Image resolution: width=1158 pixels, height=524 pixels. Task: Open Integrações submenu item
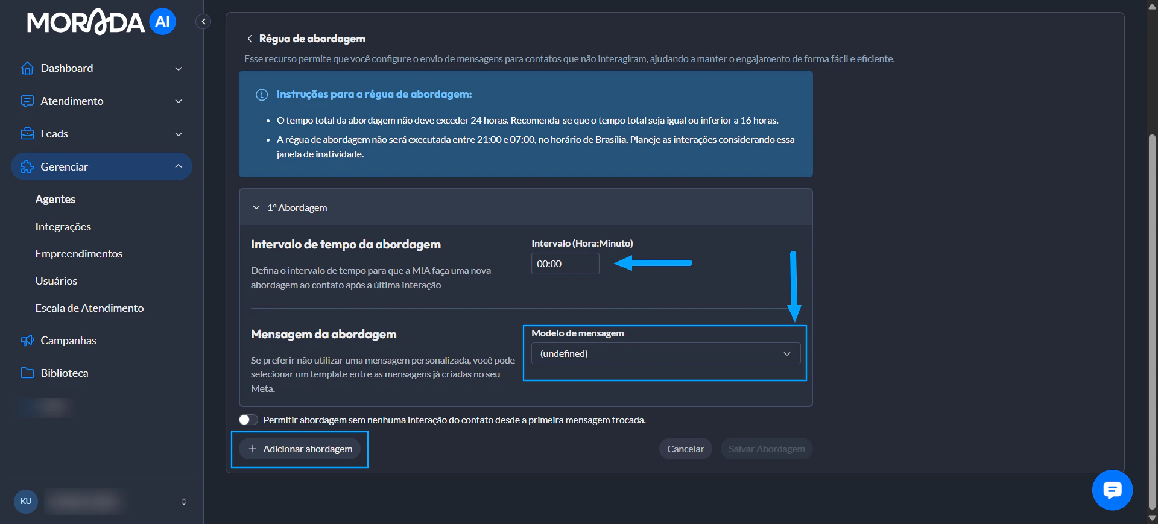(63, 227)
